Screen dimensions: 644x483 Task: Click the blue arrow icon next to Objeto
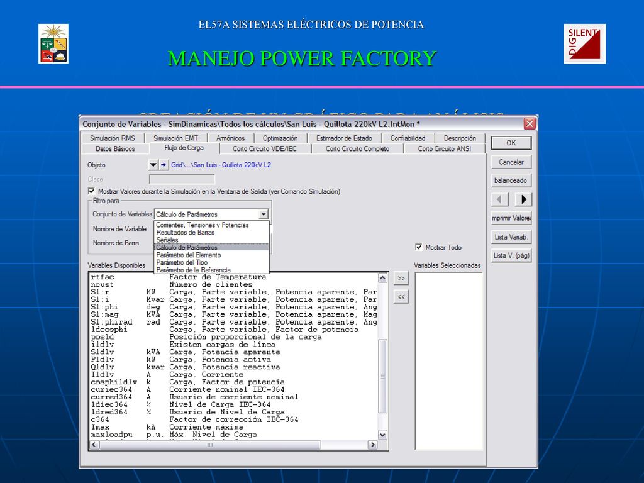164,165
